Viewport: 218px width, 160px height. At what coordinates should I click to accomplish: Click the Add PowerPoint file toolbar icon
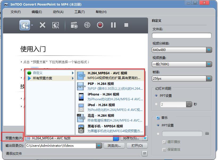coord(25,25)
